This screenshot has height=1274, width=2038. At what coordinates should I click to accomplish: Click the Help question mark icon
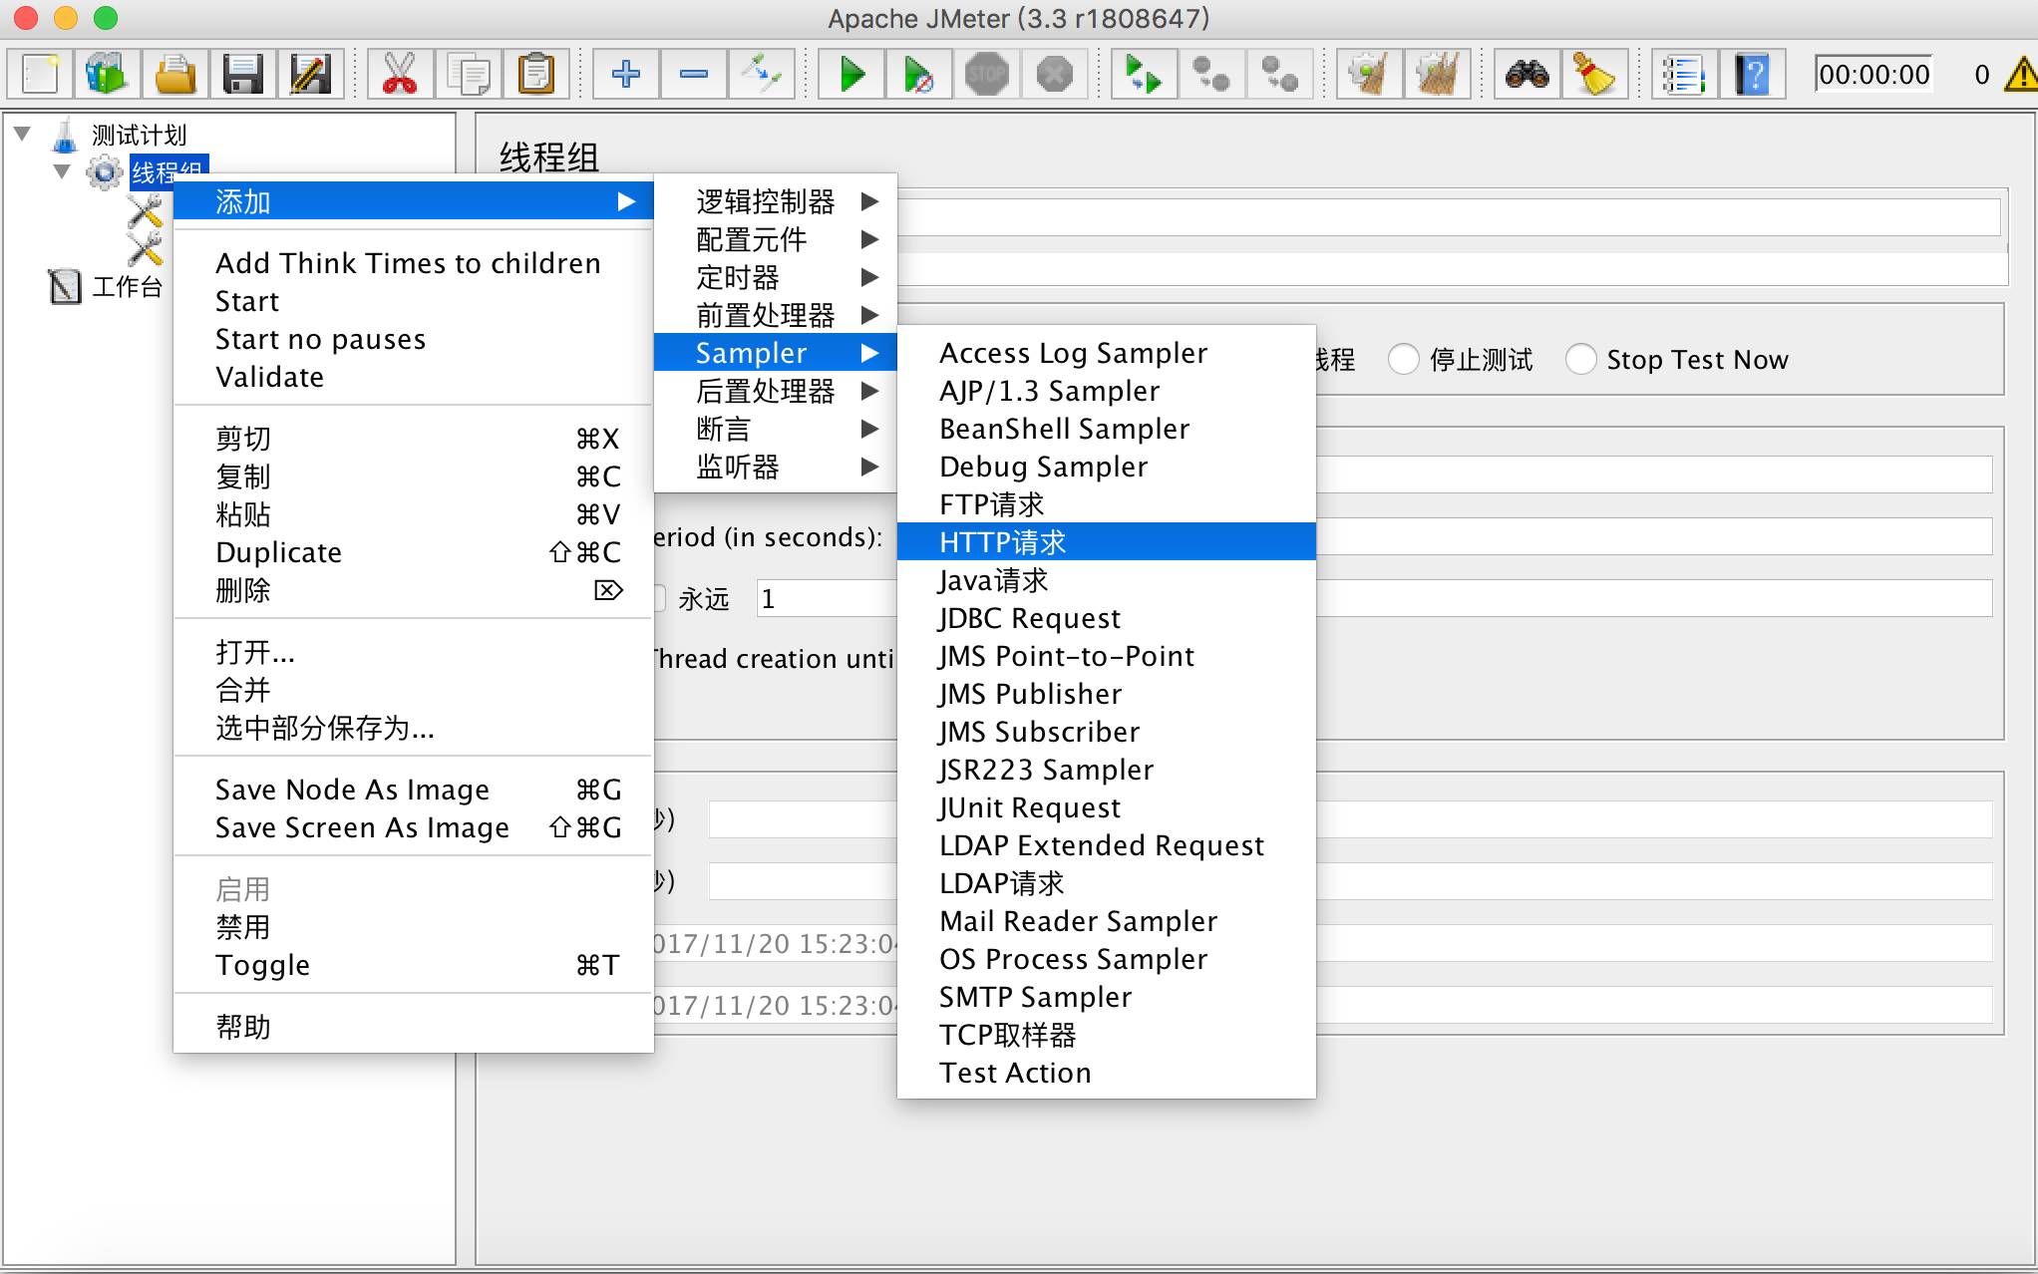click(x=1752, y=75)
